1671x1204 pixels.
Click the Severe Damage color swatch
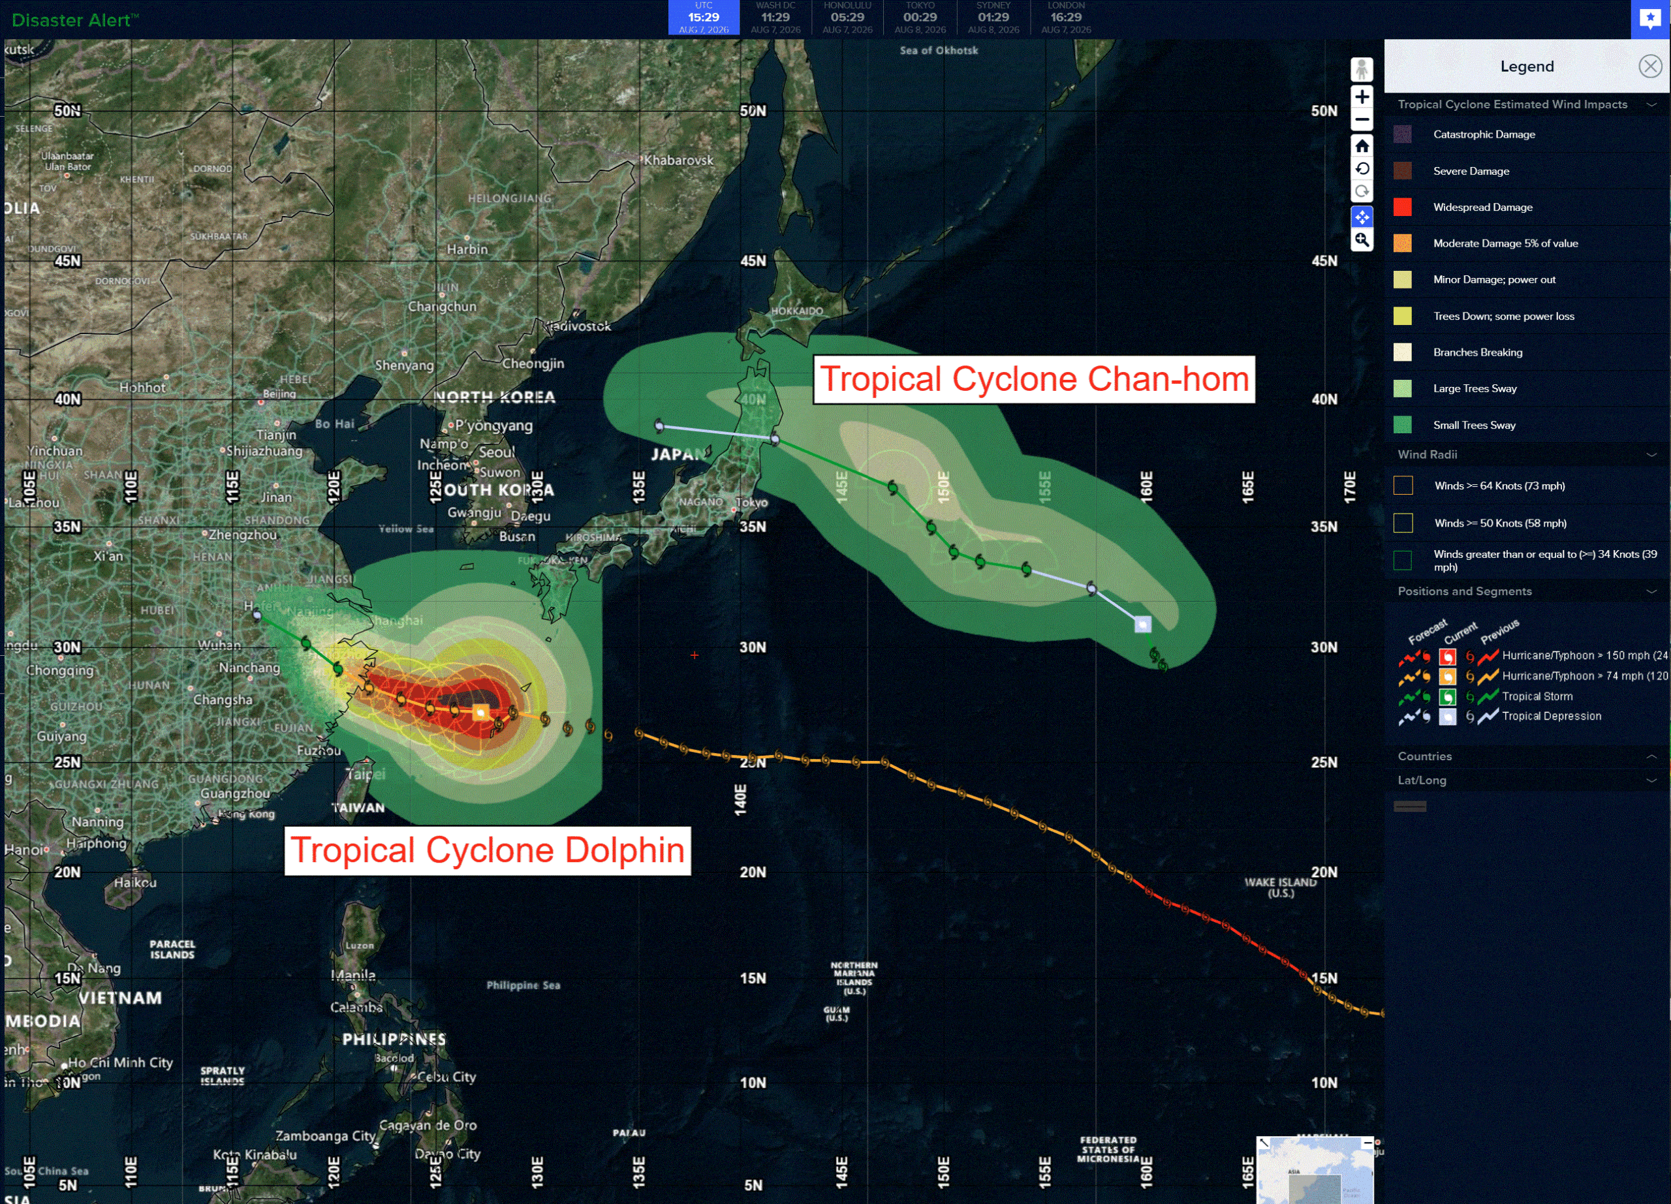click(x=1403, y=171)
